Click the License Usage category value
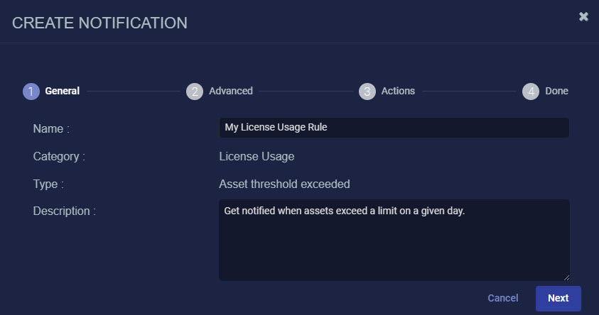The height and width of the screenshot is (315, 599). [257, 157]
